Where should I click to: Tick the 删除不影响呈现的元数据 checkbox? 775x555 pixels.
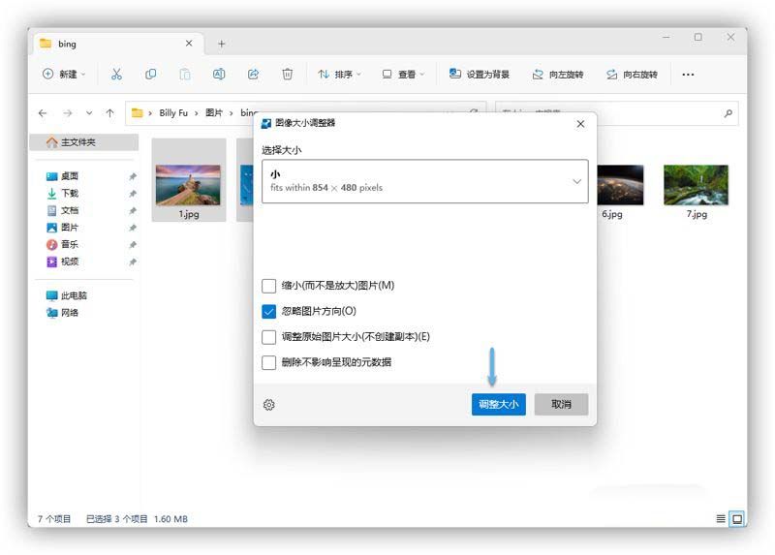pyautogui.click(x=269, y=362)
